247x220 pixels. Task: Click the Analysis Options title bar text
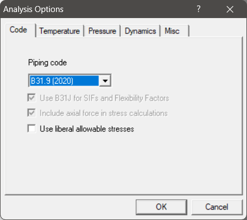pyautogui.click(x=33, y=9)
